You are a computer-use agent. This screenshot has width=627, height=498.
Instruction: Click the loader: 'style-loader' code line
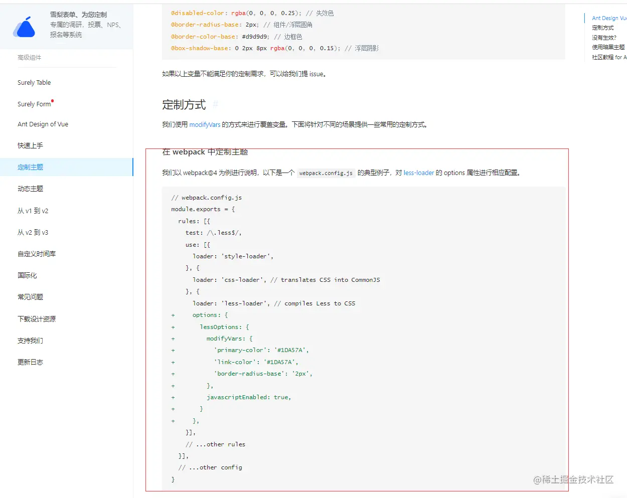coord(233,256)
